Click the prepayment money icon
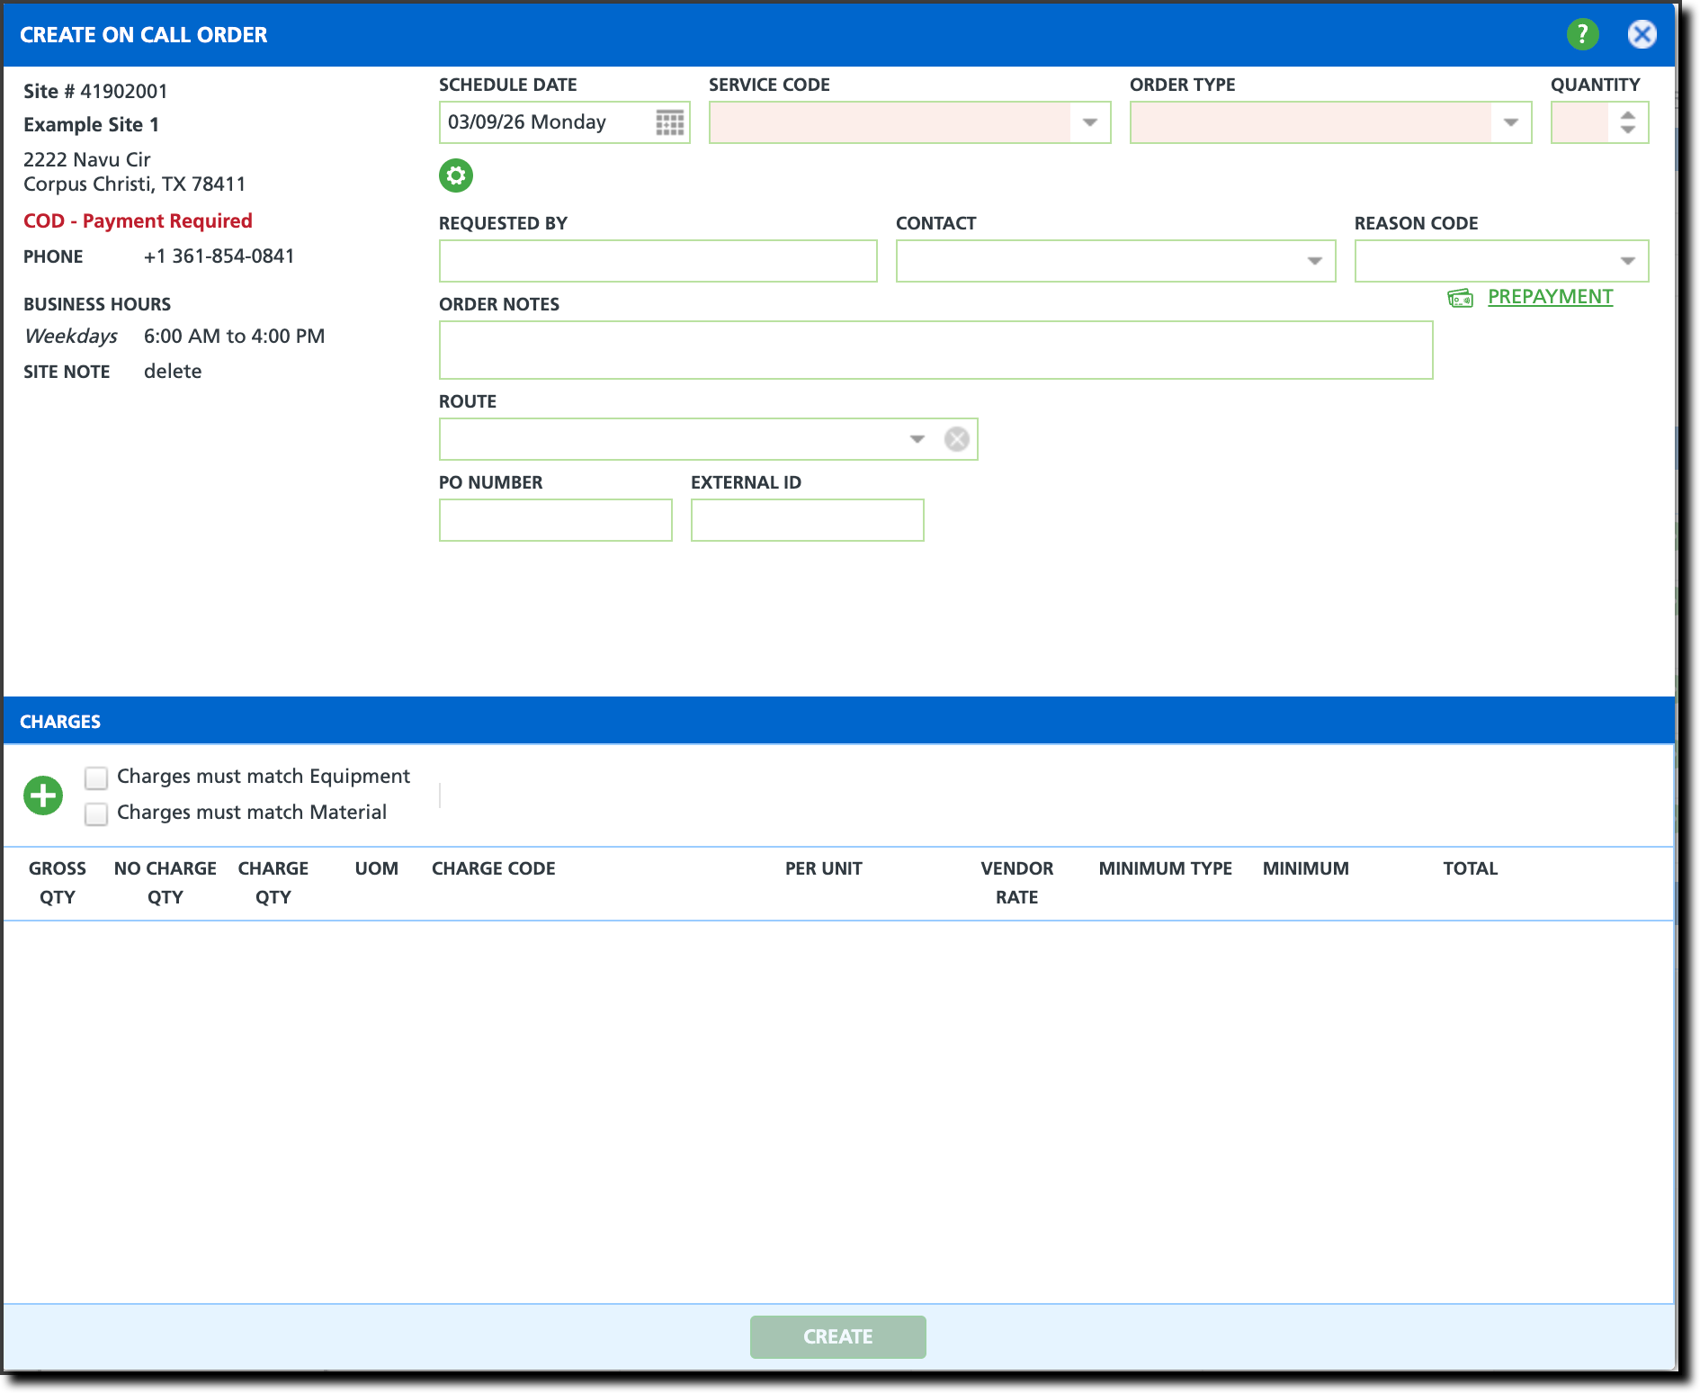 (1460, 298)
